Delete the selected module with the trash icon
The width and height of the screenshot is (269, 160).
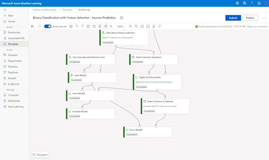[100, 26]
